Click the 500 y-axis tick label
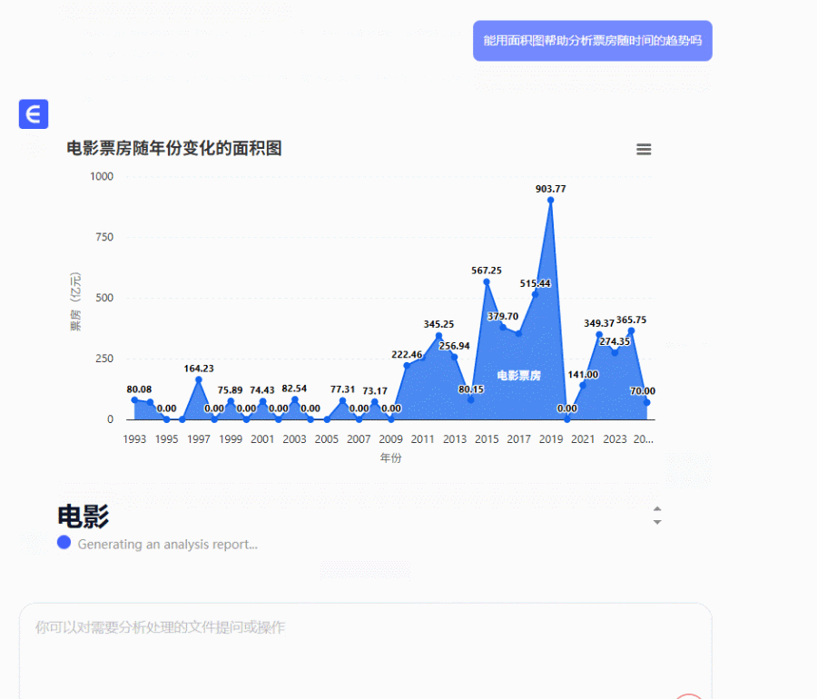The image size is (817, 699). (x=104, y=298)
